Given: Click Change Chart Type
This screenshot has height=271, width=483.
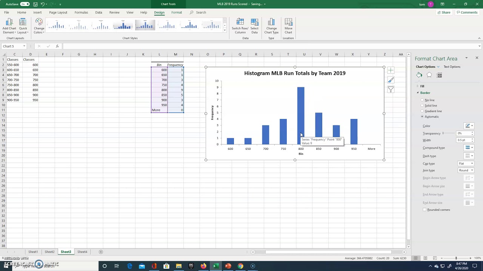Looking at the screenshot, I should pos(271,26).
